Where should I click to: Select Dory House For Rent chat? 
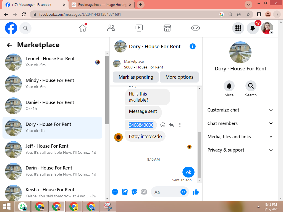[x=52, y=128]
